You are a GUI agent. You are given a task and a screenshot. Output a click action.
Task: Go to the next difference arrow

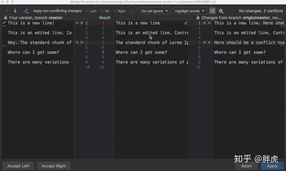15,11
